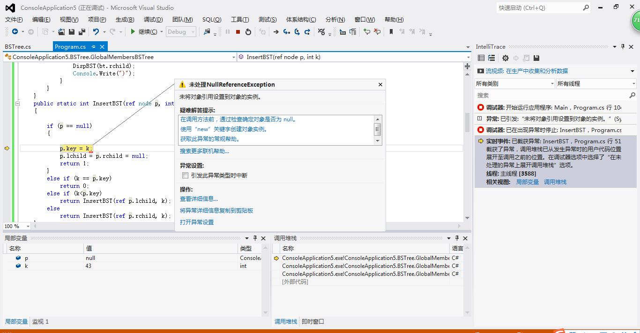This screenshot has width=640, height=333.
Task: Open the editor tab list dropdown arrow
Action: (x=468, y=47)
